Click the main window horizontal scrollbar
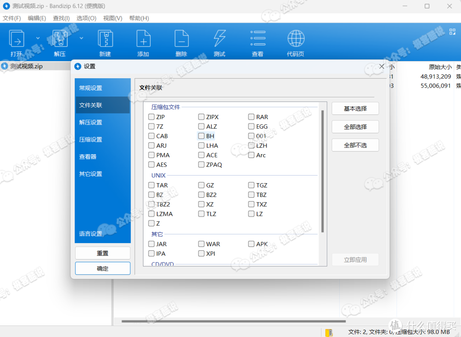Screen dimensions: 461x337 click(x=234, y=321)
